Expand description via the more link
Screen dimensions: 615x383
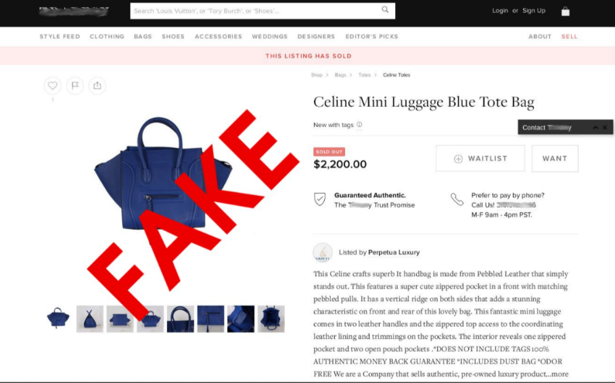560,374
